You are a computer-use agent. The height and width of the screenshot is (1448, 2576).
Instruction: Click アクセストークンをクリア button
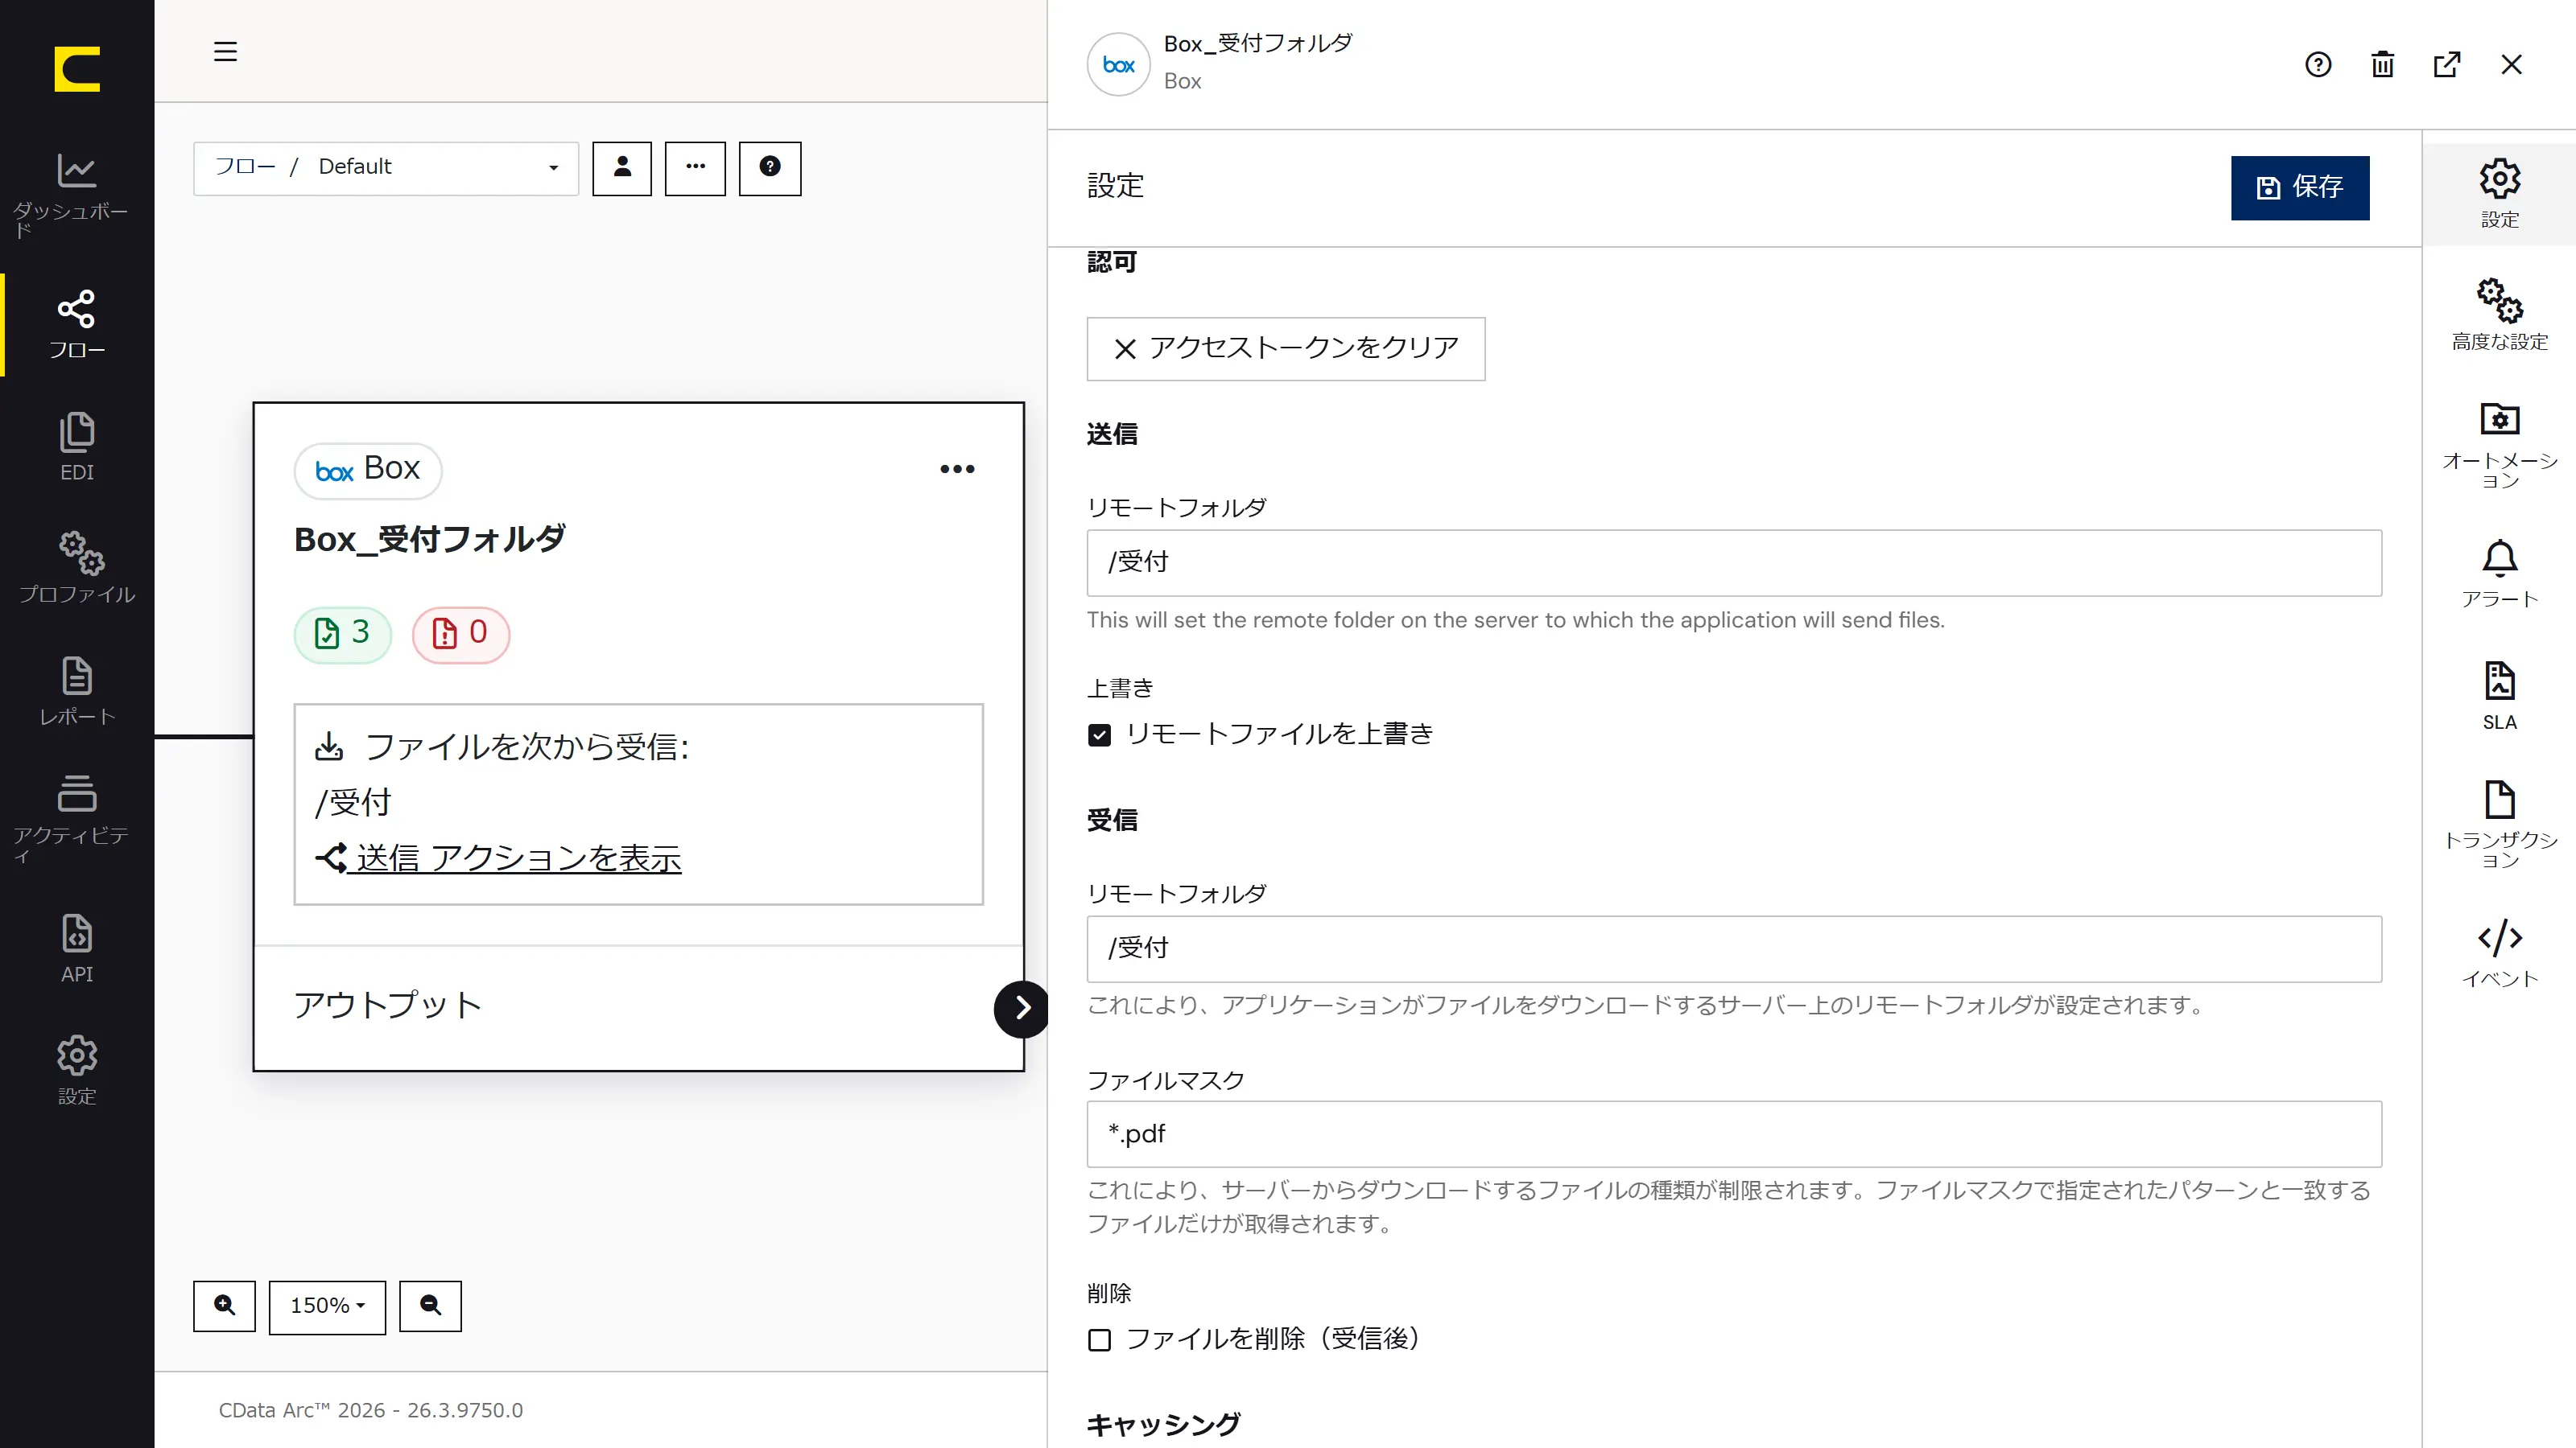click(x=1286, y=349)
